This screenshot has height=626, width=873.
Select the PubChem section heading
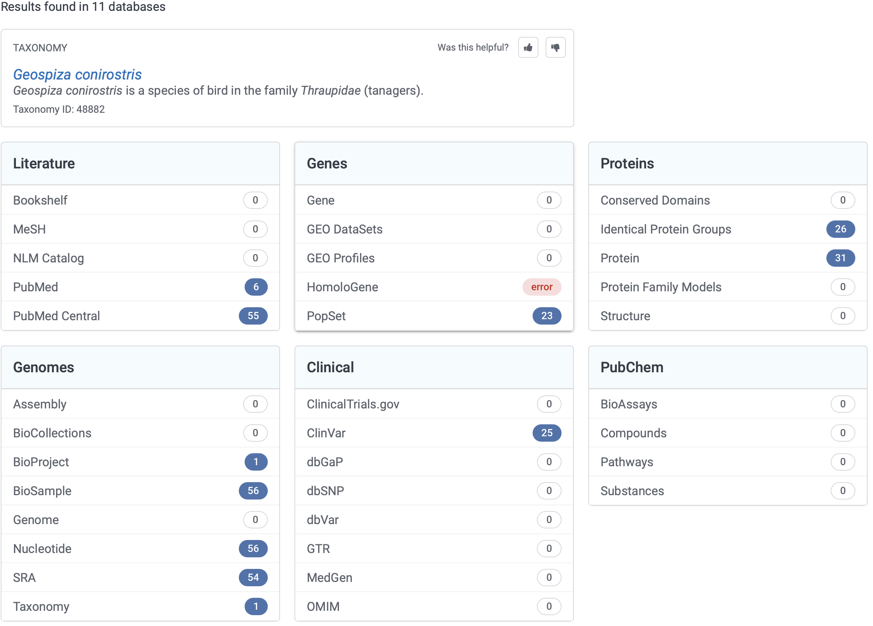tap(632, 367)
